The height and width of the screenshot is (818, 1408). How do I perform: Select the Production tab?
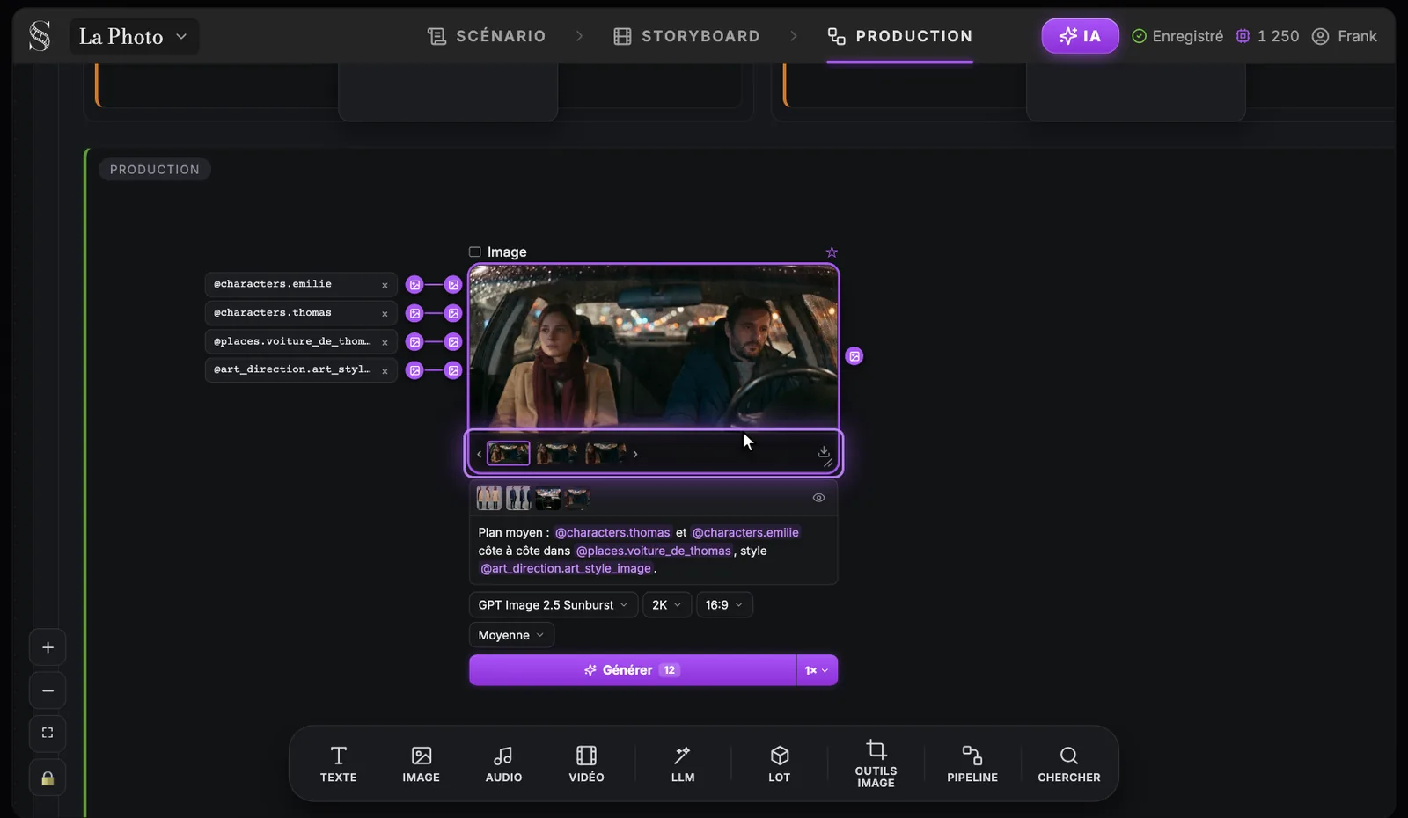[899, 36]
